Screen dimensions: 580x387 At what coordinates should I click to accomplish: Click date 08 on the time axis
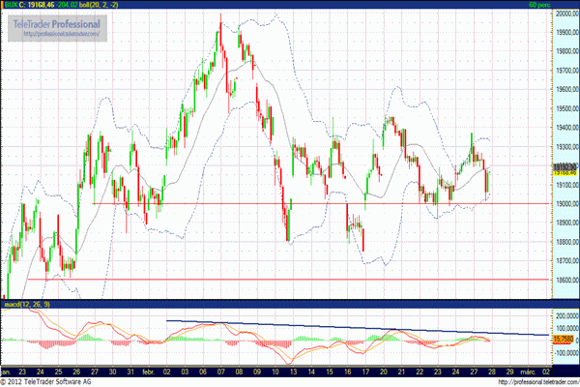click(x=239, y=372)
